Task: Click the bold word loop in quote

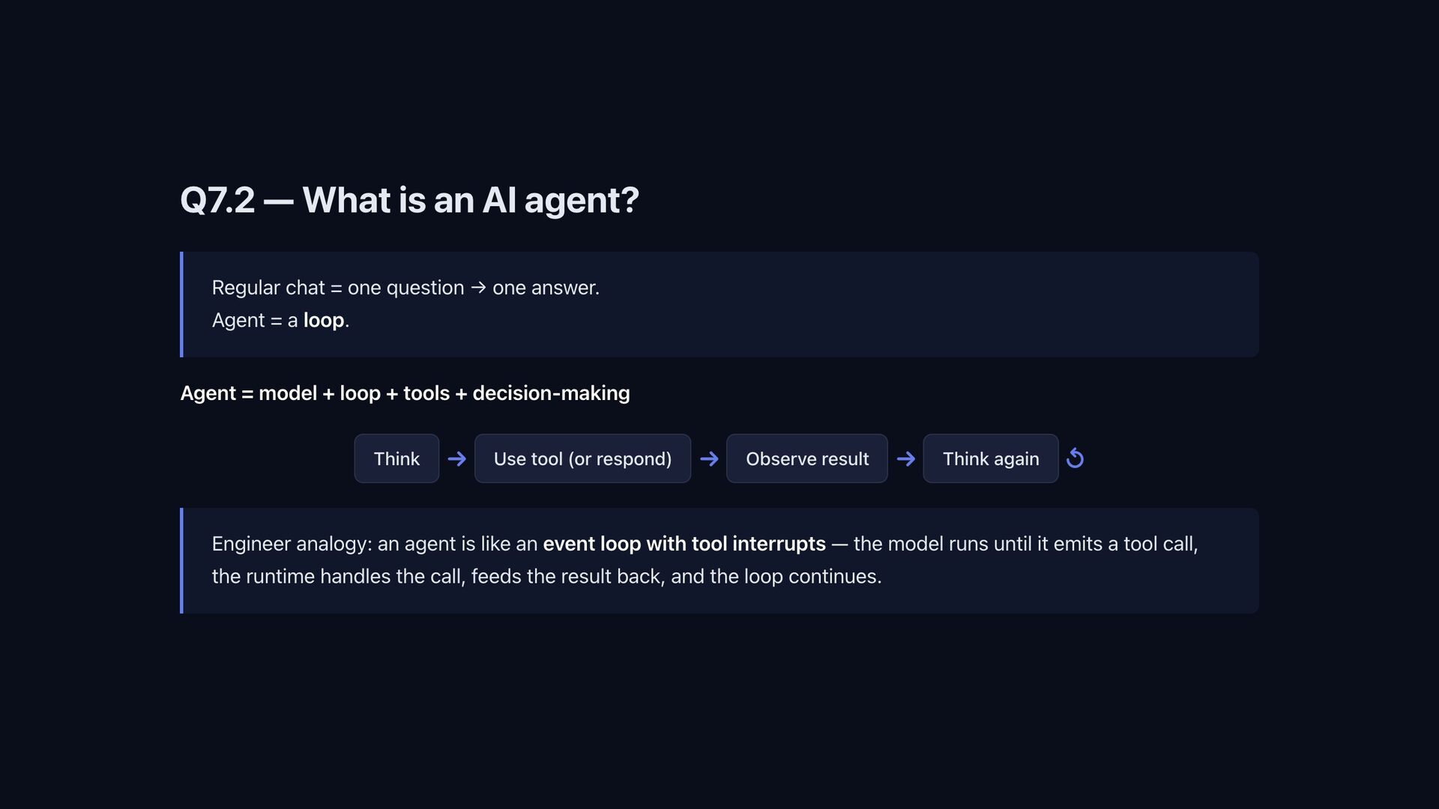Action: pyautogui.click(x=324, y=320)
